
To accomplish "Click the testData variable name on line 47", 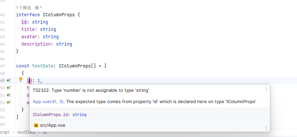I will (x=43, y=66).
